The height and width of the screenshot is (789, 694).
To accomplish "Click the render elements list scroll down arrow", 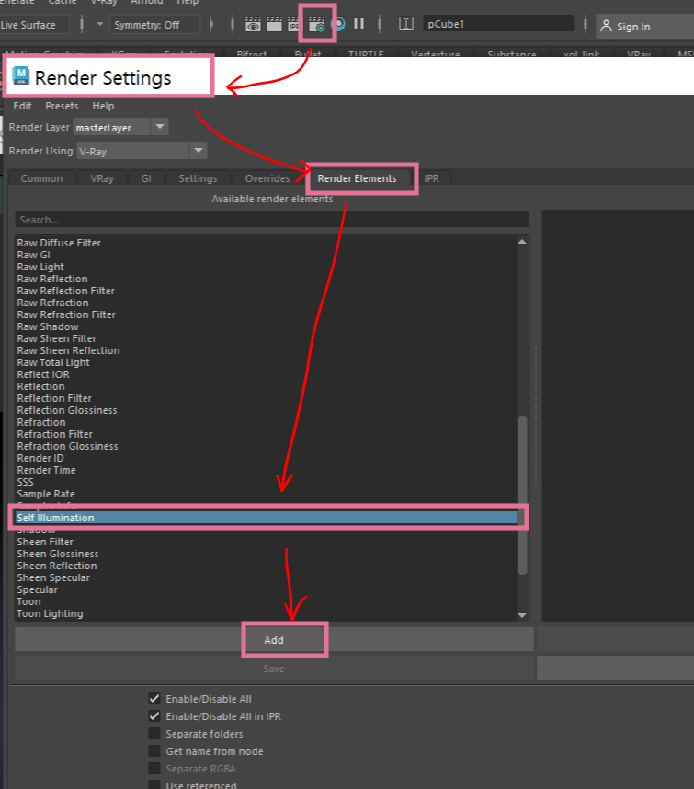I will pyautogui.click(x=522, y=615).
